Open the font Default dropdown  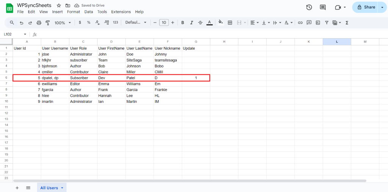[136, 22]
